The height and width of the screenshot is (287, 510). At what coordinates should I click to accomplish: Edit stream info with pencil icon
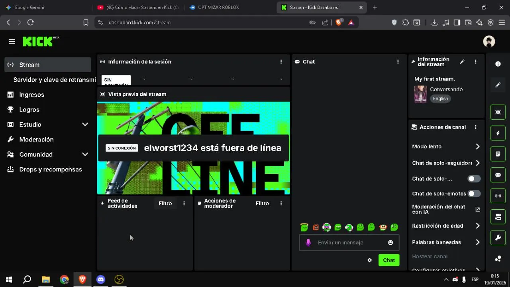(x=462, y=62)
